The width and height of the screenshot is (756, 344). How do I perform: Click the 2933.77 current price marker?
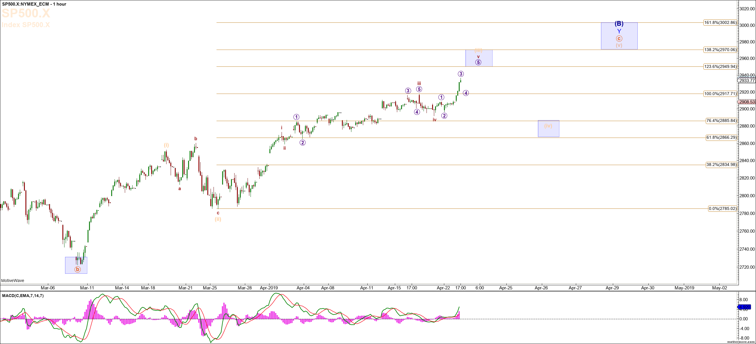point(747,80)
